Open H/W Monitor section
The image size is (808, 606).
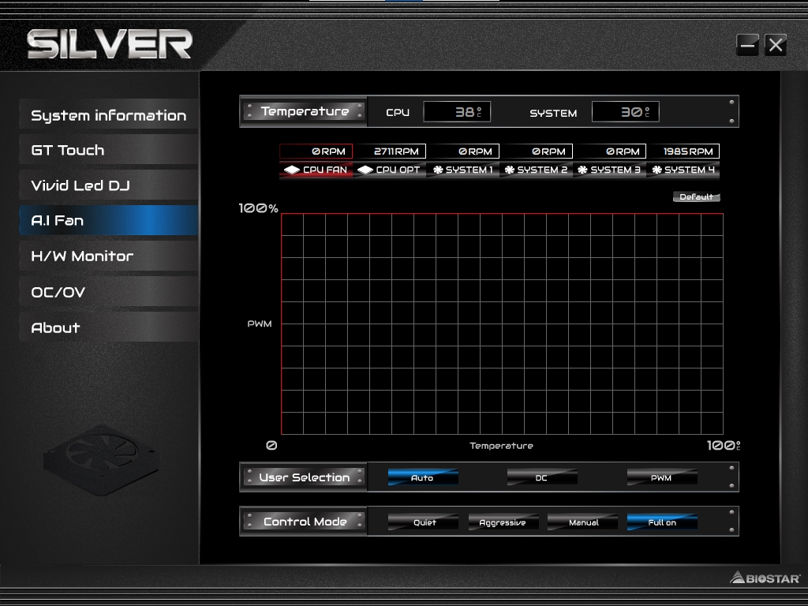[109, 256]
